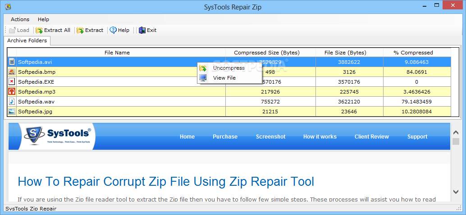Select the Softpedia.EXE file name
This screenshot has height=215, width=466.
(x=36, y=82)
